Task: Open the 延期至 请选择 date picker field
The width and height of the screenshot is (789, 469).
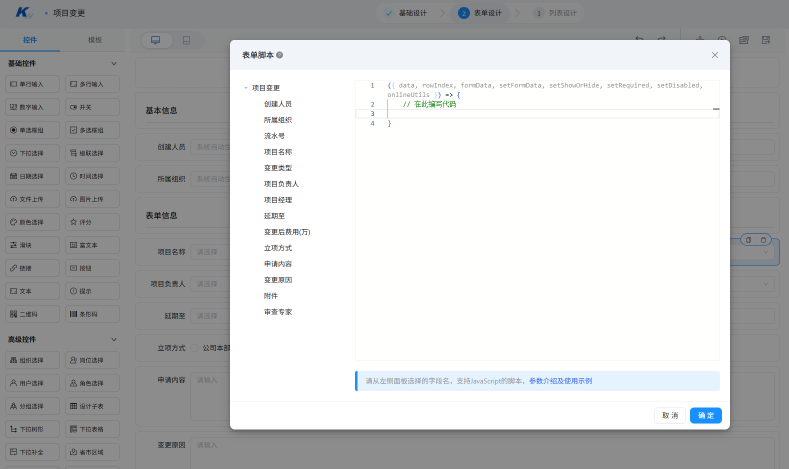Action: click(x=210, y=316)
